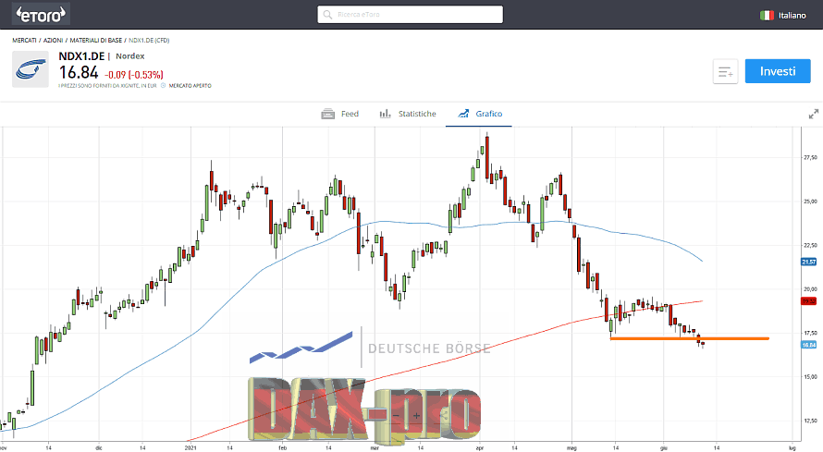Click the Nordex company logo thumbnail
Image resolution: width=823 pixels, height=452 pixels.
pyautogui.click(x=31, y=69)
